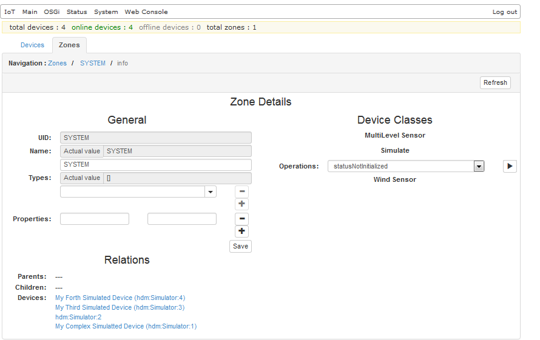This screenshot has height=340, width=540.
Task: Click the Refresh button
Action: (x=495, y=82)
